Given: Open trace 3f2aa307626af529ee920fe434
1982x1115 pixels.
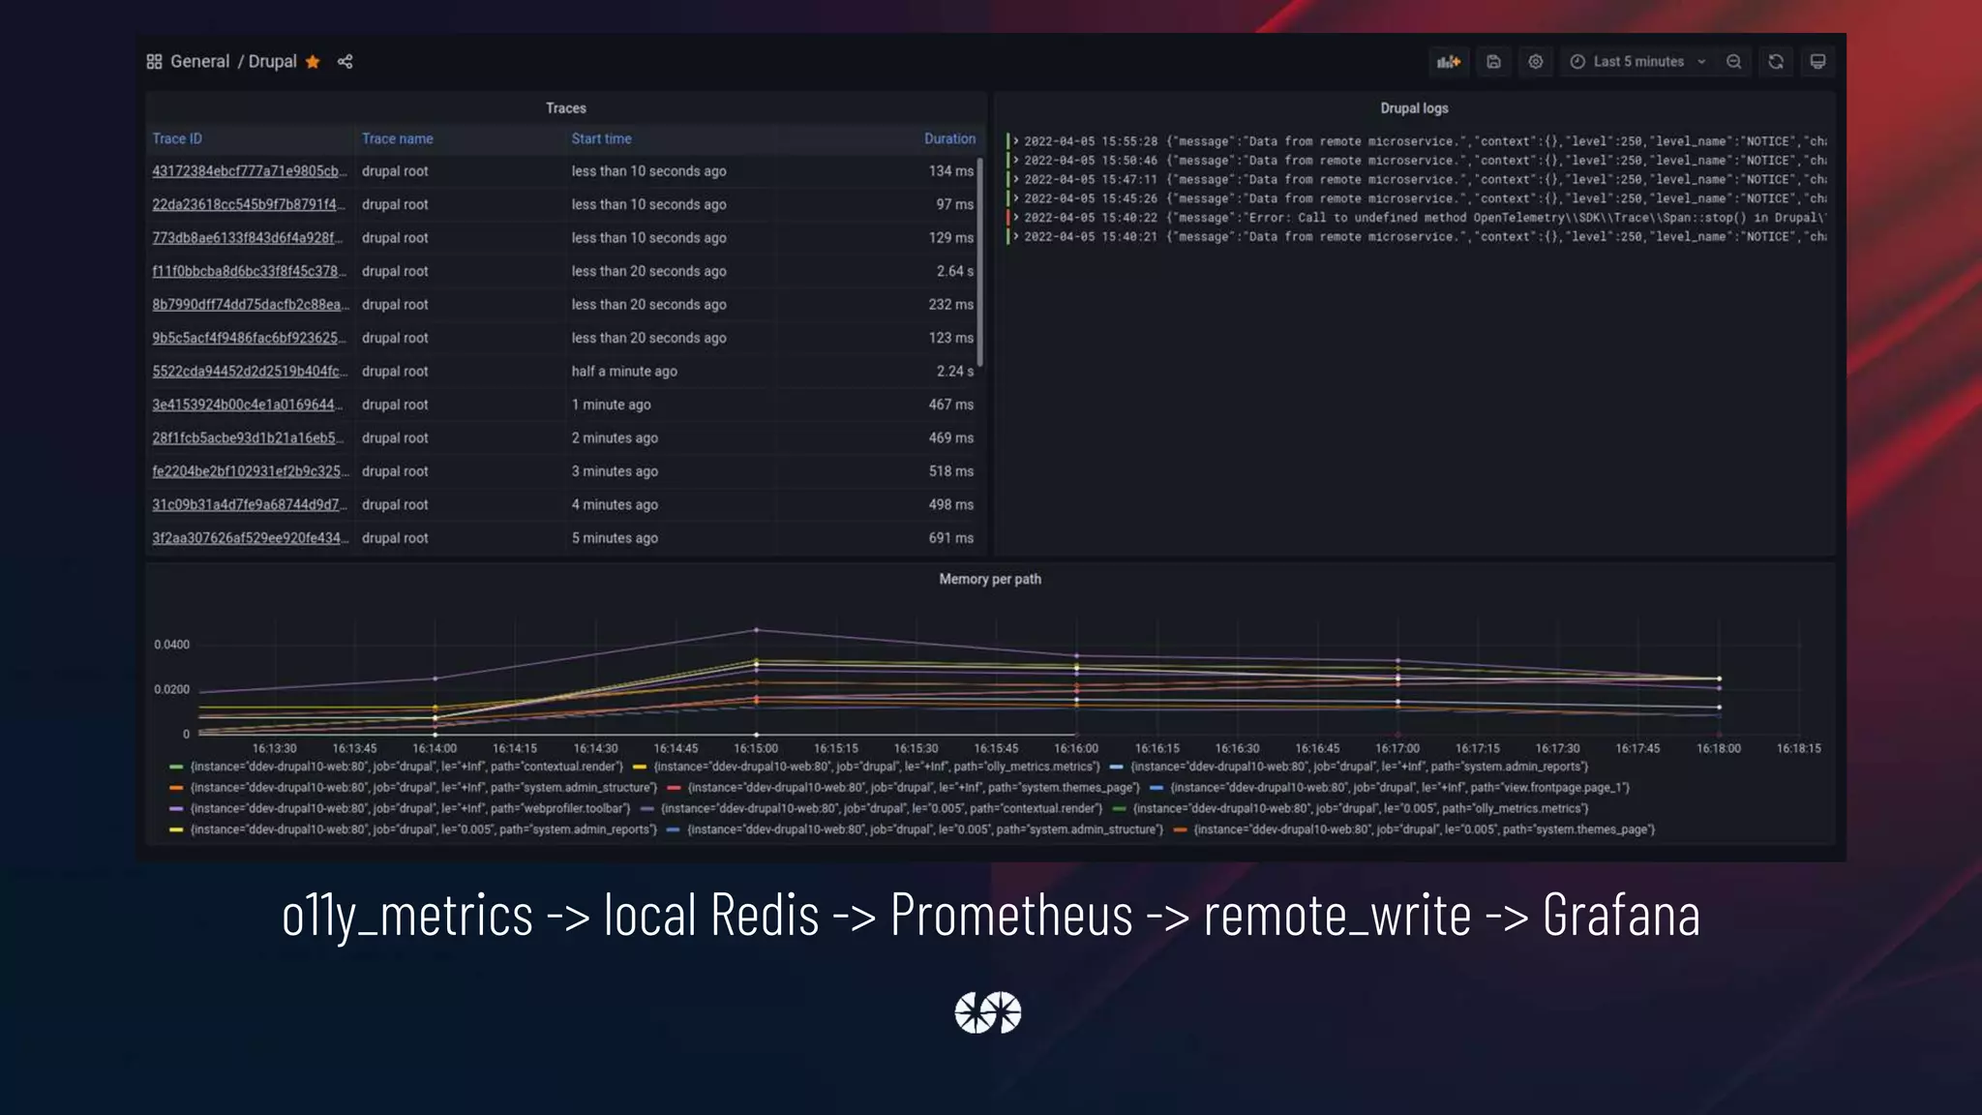Looking at the screenshot, I should tap(250, 538).
